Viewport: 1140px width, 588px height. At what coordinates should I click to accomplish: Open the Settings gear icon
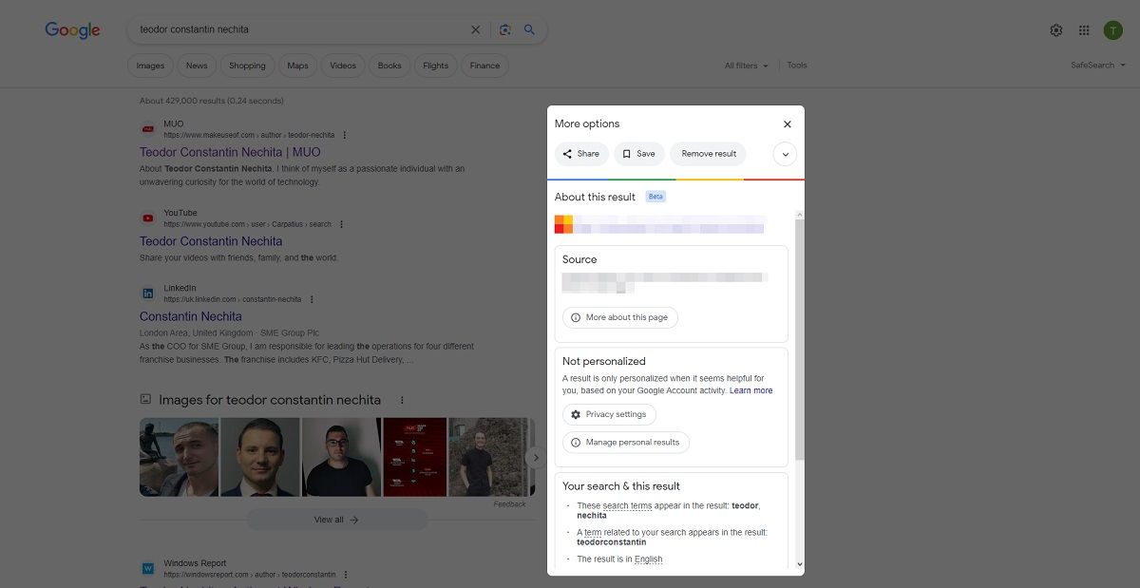[x=1056, y=30]
